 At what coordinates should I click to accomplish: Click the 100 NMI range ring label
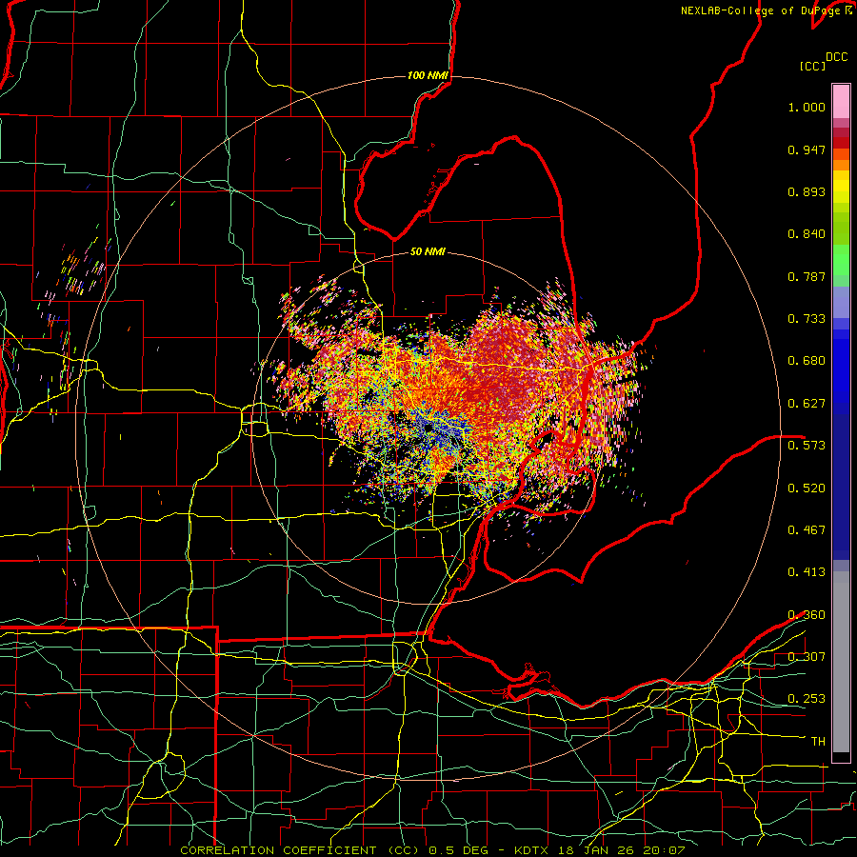pyautogui.click(x=428, y=75)
